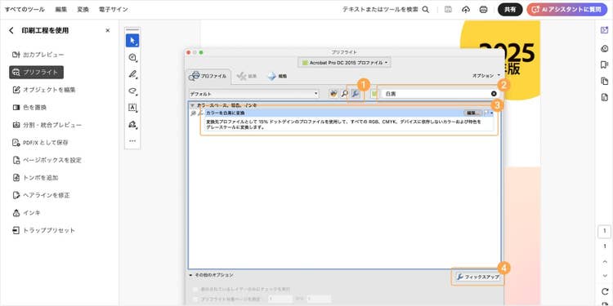The height and width of the screenshot is (306, 613).
Task: Open インキ manager tool
Action: click(26, 213)
